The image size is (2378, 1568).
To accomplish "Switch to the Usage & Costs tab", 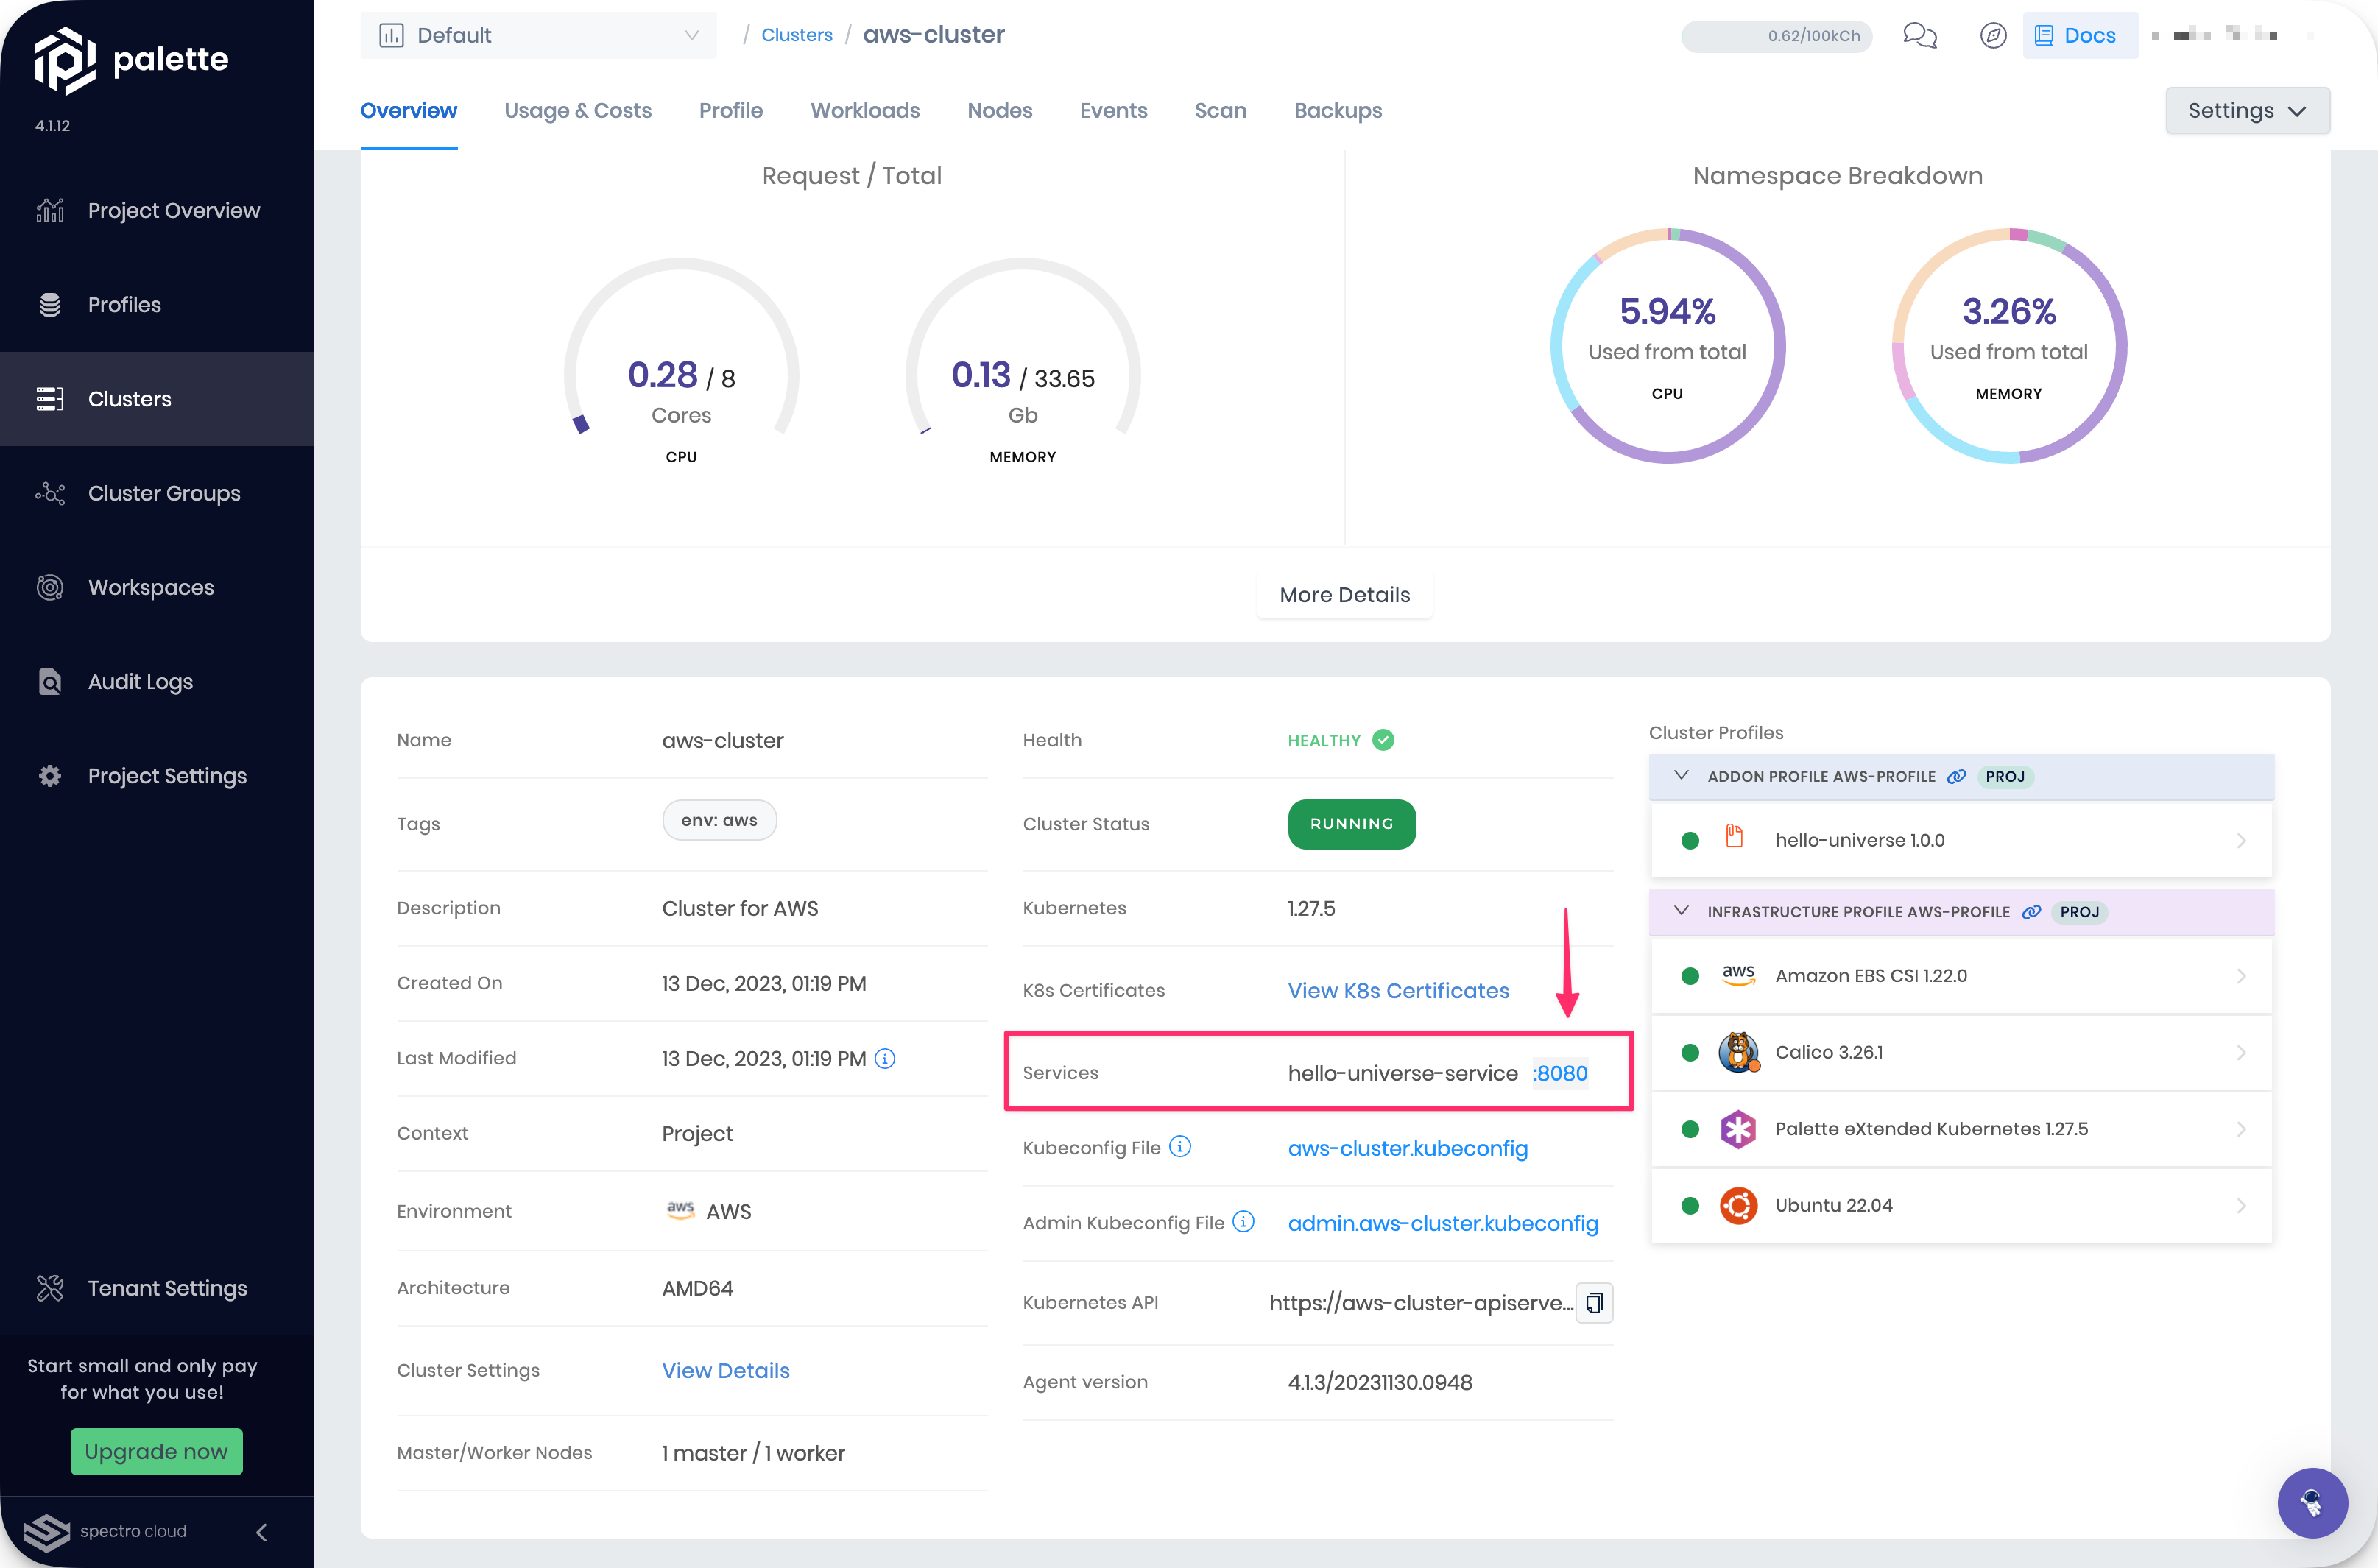I will tap(578, 110).
